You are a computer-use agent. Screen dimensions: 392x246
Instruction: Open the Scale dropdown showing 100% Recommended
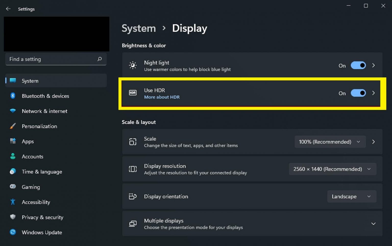point(330,142)
